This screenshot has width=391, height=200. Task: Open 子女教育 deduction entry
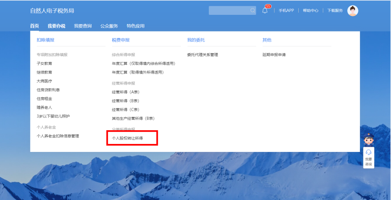point(44,63)
